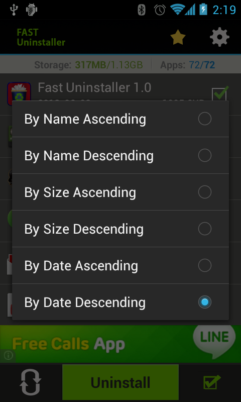Tap the Storage 317MB/1.13GB indicator

coord(88,65)
